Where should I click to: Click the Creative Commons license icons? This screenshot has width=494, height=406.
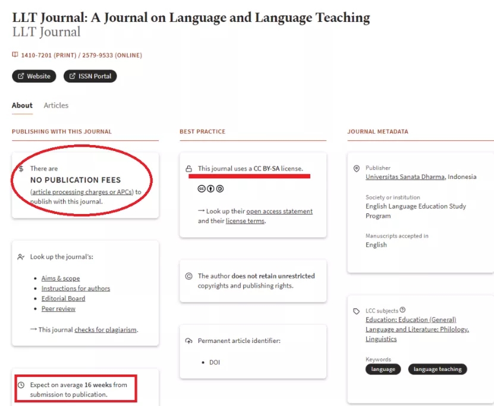click(210, 188)
